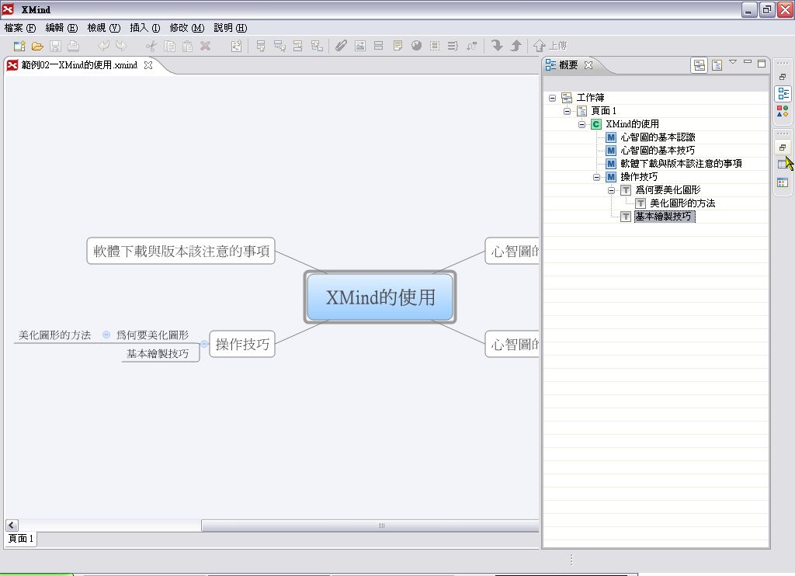
Task: Click the canvas horizontal scrollbar thumb
Action: (370, 526)
